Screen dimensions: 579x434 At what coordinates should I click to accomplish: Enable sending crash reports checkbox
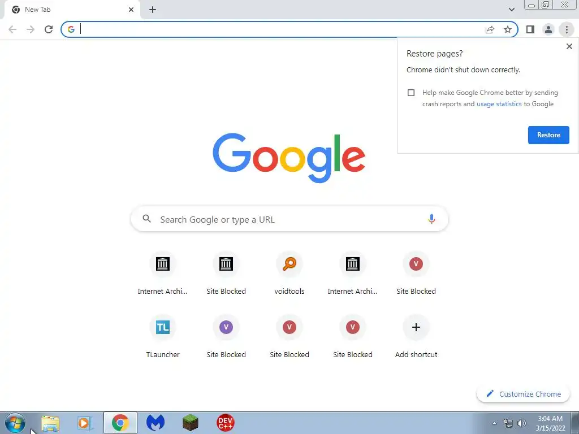pos(411,93)
